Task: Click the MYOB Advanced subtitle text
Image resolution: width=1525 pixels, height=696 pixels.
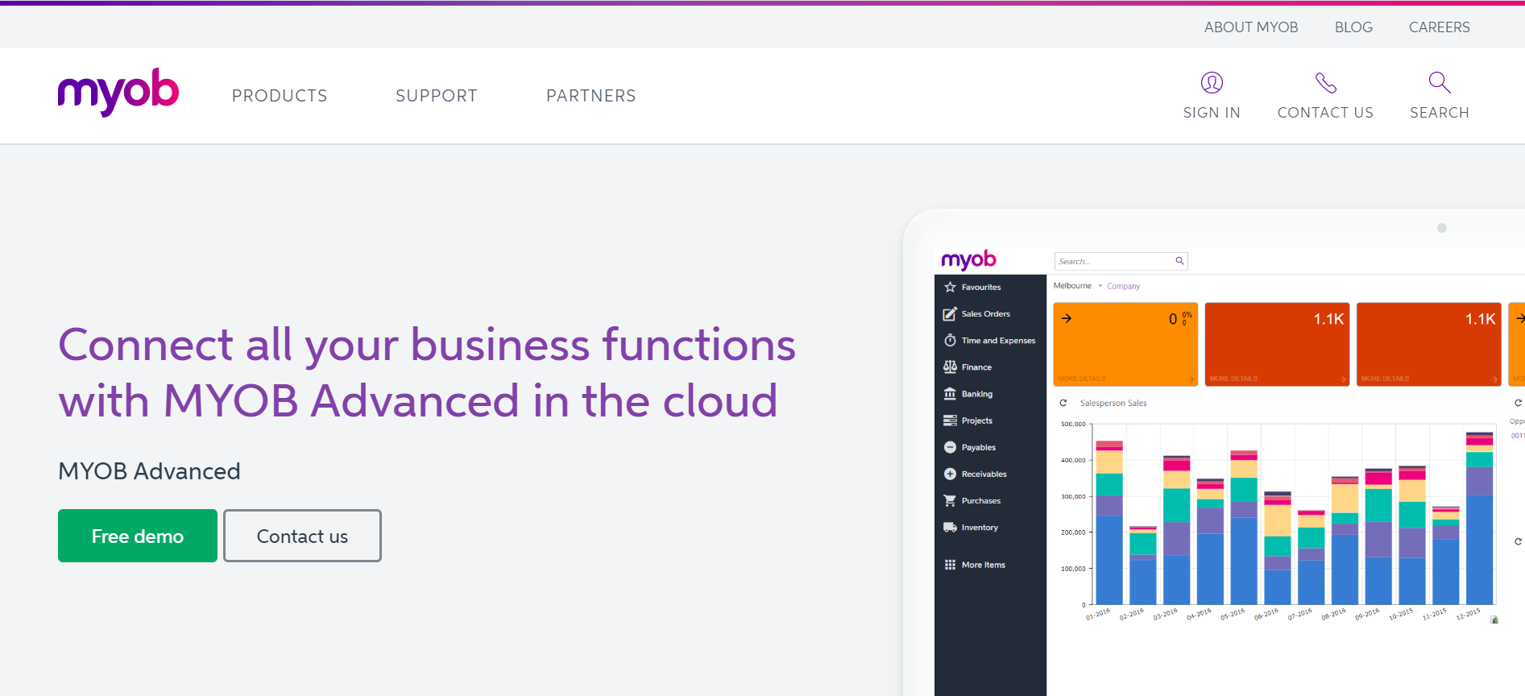Action: point(149,471)
